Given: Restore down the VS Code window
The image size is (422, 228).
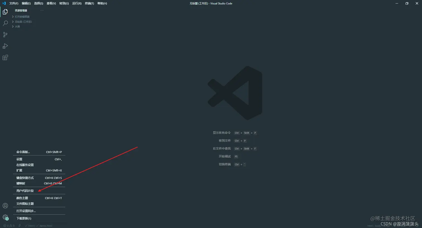Looking at the screenshot, I should 407,3.
